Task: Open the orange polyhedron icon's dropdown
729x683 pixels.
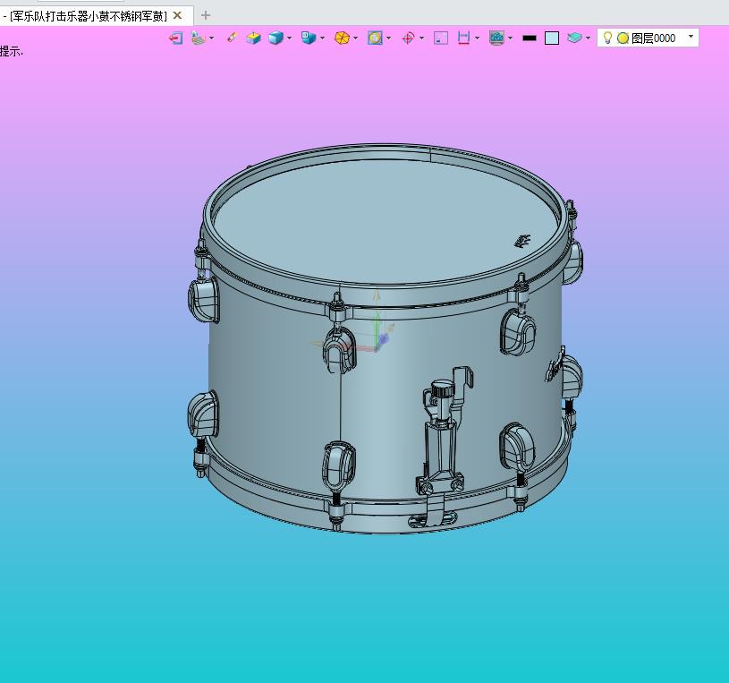Action: click(x=356, y=38)
